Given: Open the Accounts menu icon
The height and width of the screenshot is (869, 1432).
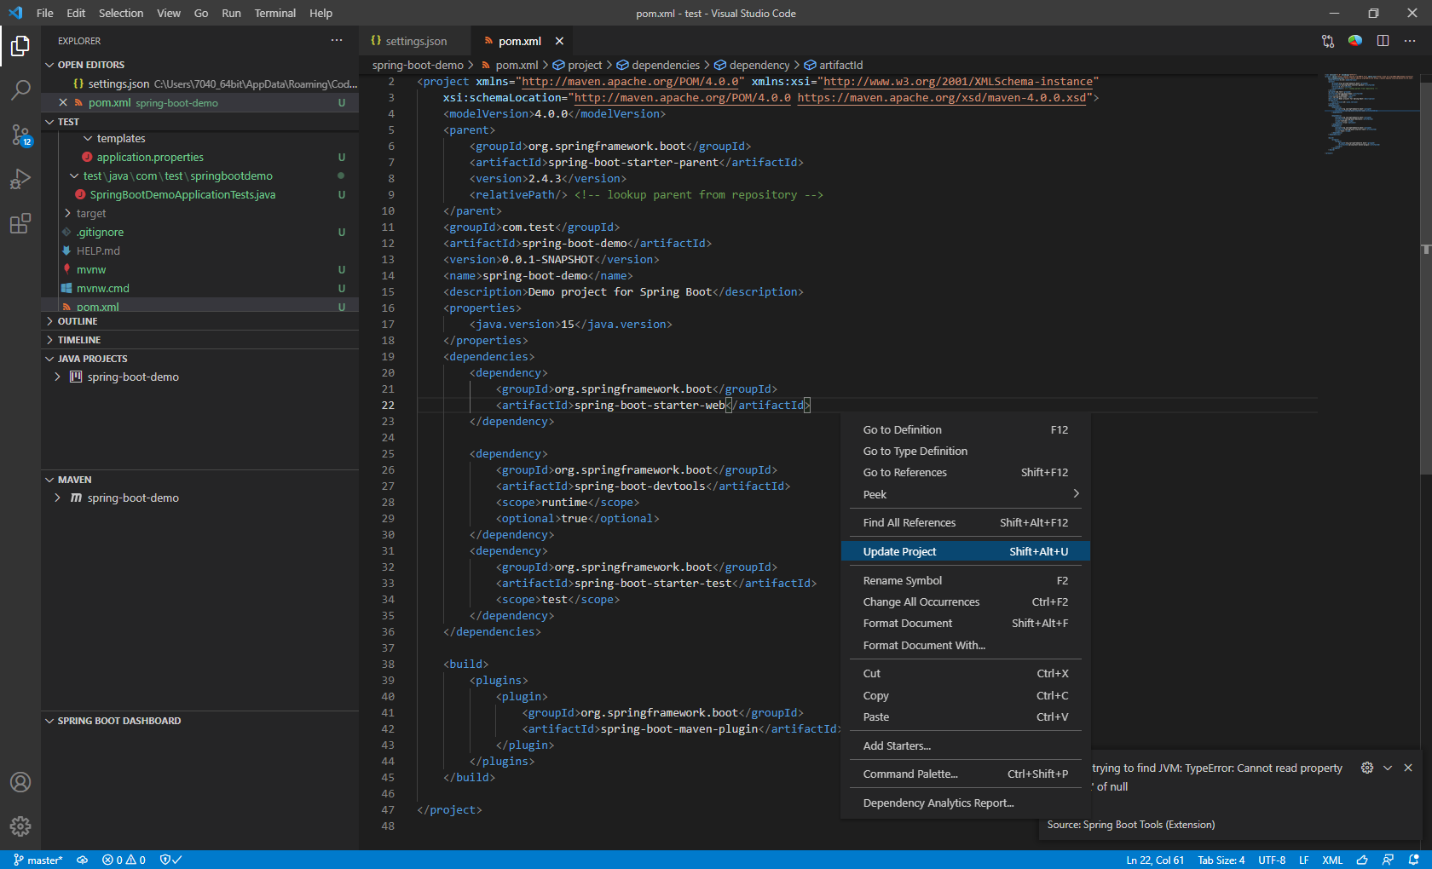Looking at the screenshot, I should click(20, 782).
